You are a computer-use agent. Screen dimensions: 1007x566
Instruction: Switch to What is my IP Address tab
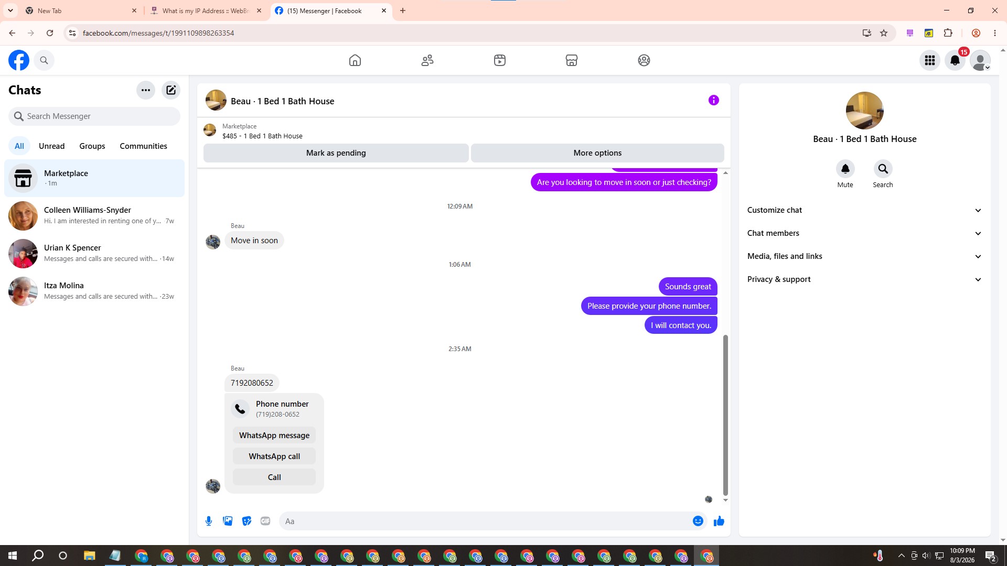[x=207, y=10]
